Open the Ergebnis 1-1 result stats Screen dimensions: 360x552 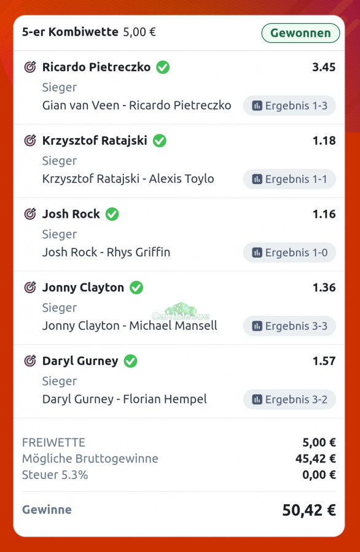point(289,179)
